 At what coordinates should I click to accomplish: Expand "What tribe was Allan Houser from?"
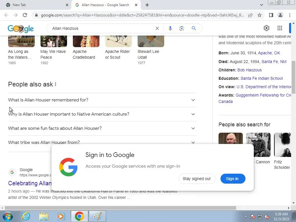pyautogui.click(x=102, y=142)
